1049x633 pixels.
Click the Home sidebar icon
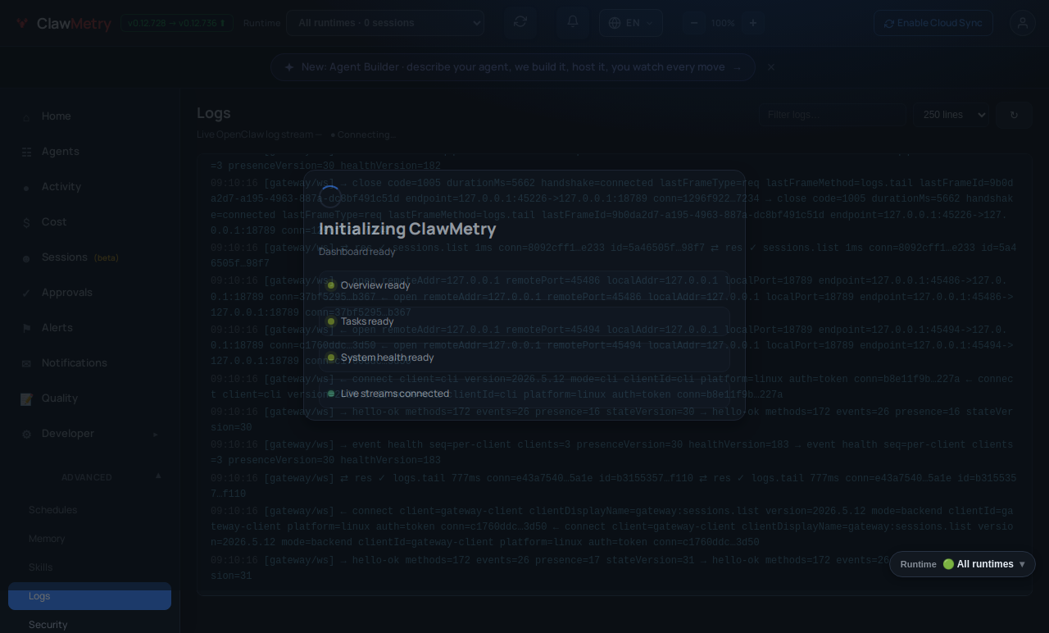tap(26, 117)
